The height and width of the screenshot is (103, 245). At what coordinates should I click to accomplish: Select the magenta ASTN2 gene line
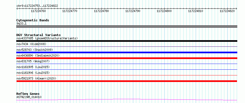[x=127, y=99]
